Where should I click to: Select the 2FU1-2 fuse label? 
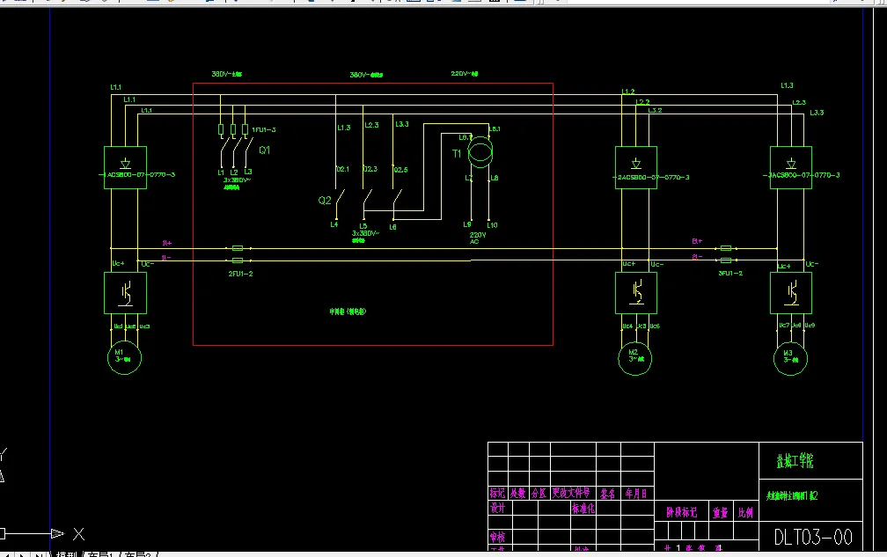[x=240, y=274]
